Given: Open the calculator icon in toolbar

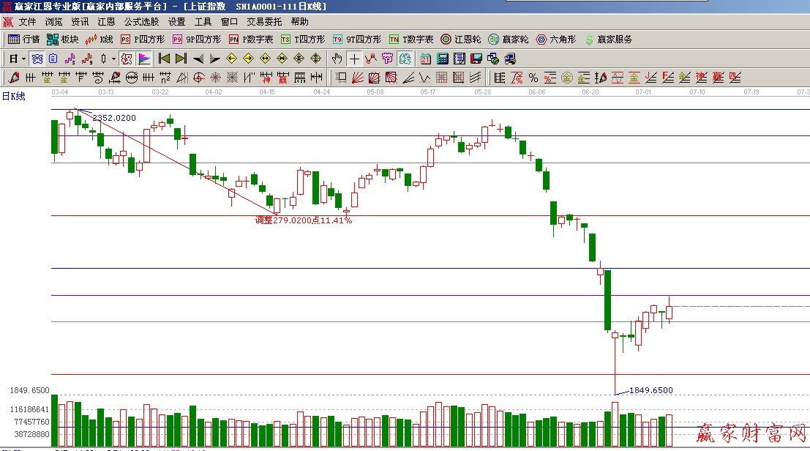Looking at the screenshot, I should [443, 59].
